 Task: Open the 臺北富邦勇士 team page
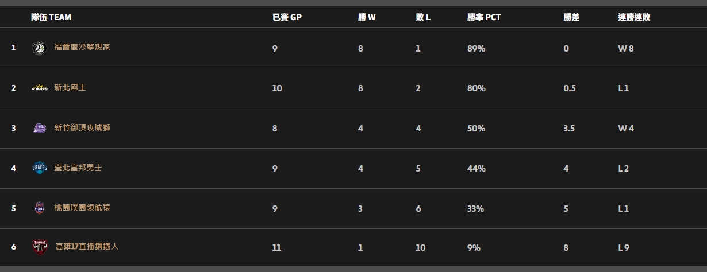pyautogui.click(x=78, y=168)
